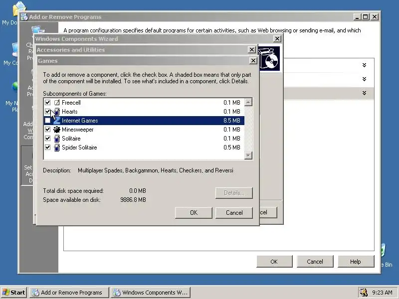Click the subcomponents list scroll down arrow

tap(248, 155)
